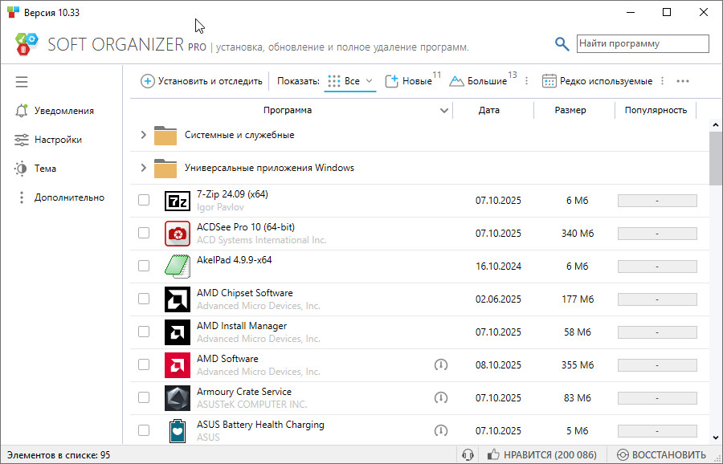Click the Armoury Crate Service icon

[x=177, y=398]
